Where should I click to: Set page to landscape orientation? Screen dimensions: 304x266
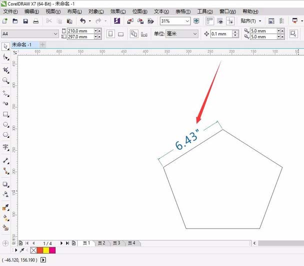pos(121,34)
